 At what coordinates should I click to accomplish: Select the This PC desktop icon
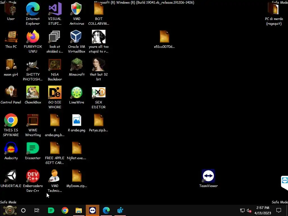click(11, 37)
